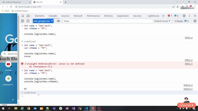
Task: Open Outlook from the taskbar
Action: tap(35, 108)
